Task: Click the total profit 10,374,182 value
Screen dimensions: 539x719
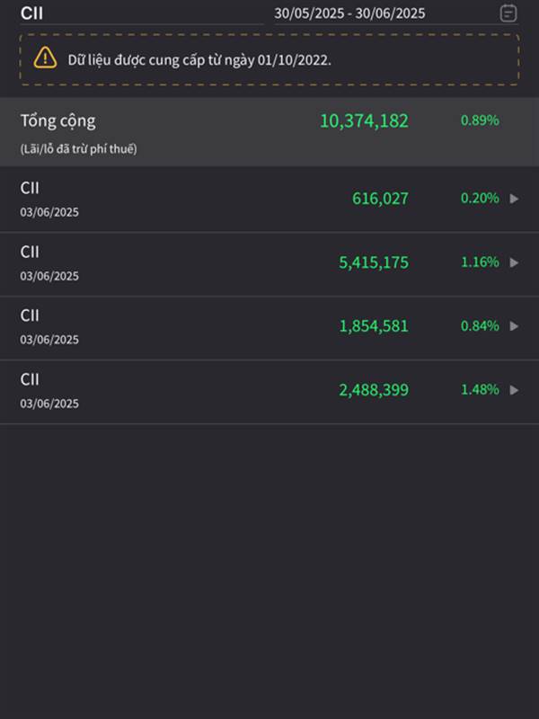Action: [x=364, y=120]
